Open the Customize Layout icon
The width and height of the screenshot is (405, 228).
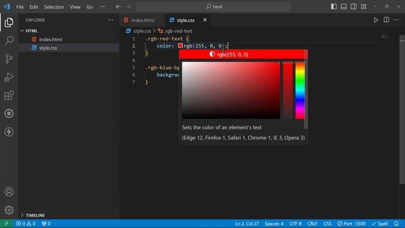coord(364,6)
